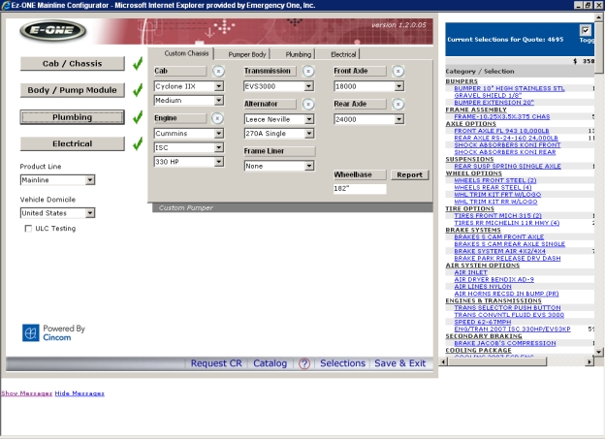The image size is (605, 439).
Task: Click Save & Exit
Action: 400,363
